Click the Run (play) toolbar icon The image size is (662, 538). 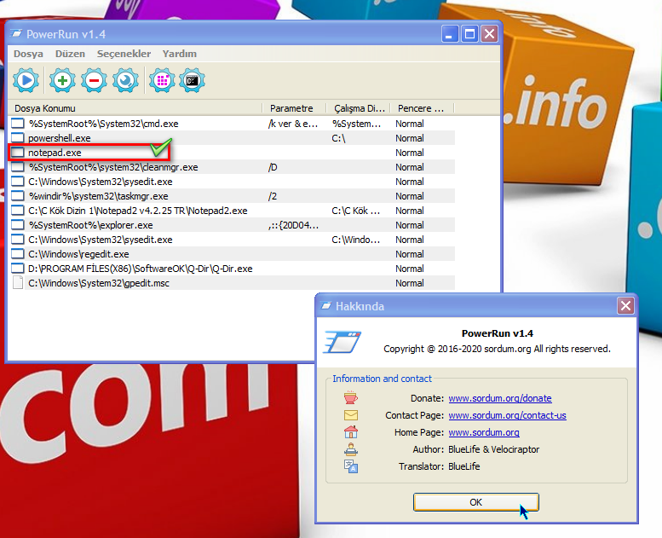(x=26, y=80)
